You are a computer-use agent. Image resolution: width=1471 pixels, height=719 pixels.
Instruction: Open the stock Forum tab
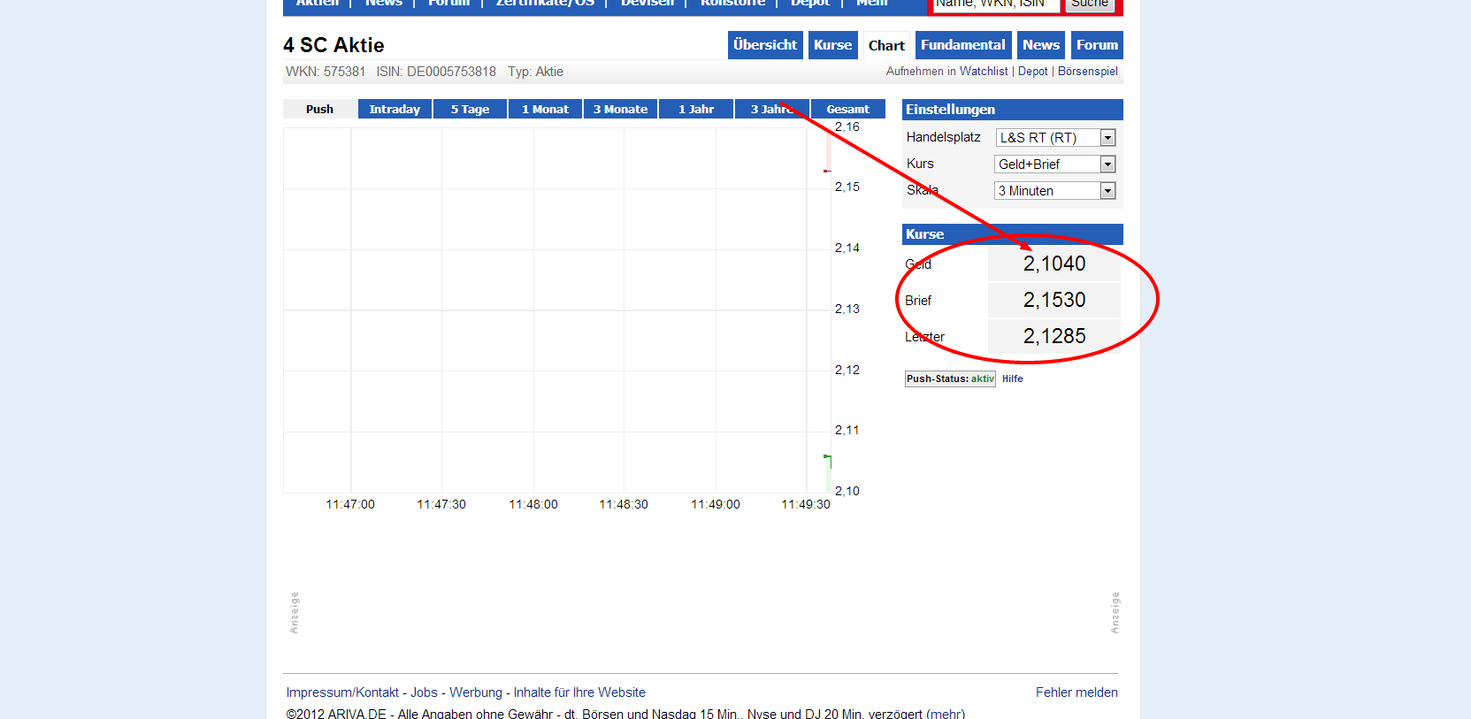coord(1097,45)
